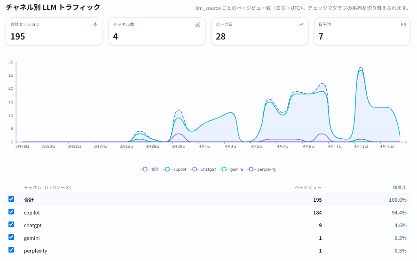Select the 合計セッション value 195

[x=17, y=37]
